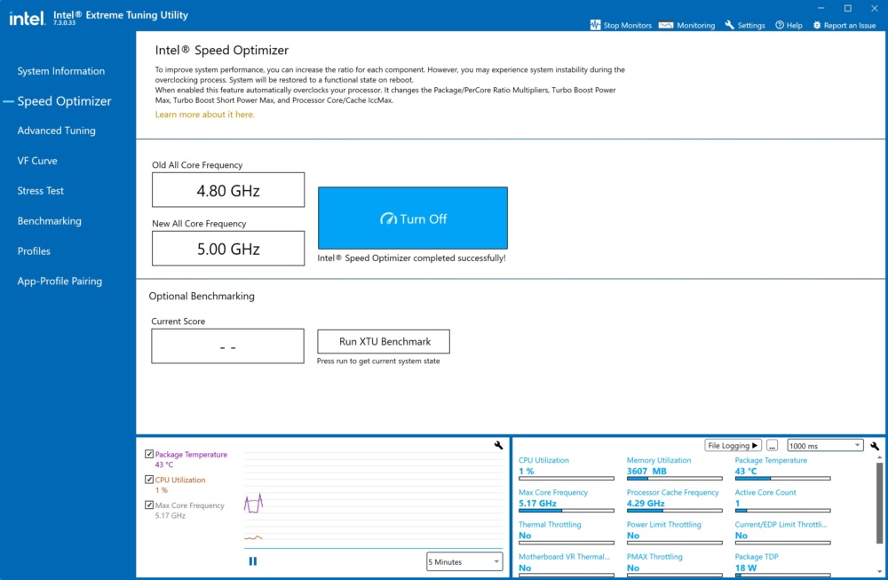
Task: Click the File Logging button
Action: click(x=733, y=446)
